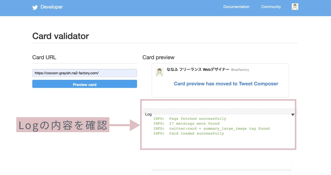Click the Card URL section heading
The image size is (331, 175).
coord(44,57)
